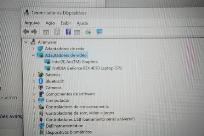This screenshot has height=136, width=204.
Task: Click the show/hide console tree toolbar icon
Action: click(x=46, y=32)
